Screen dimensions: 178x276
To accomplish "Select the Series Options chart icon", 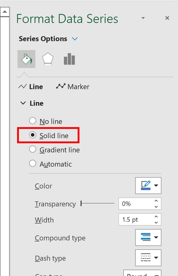I will 69,58.
